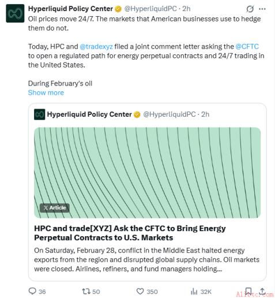Open the three-dot more options menu
275x298 pixels.
click(x=262, y=9)
